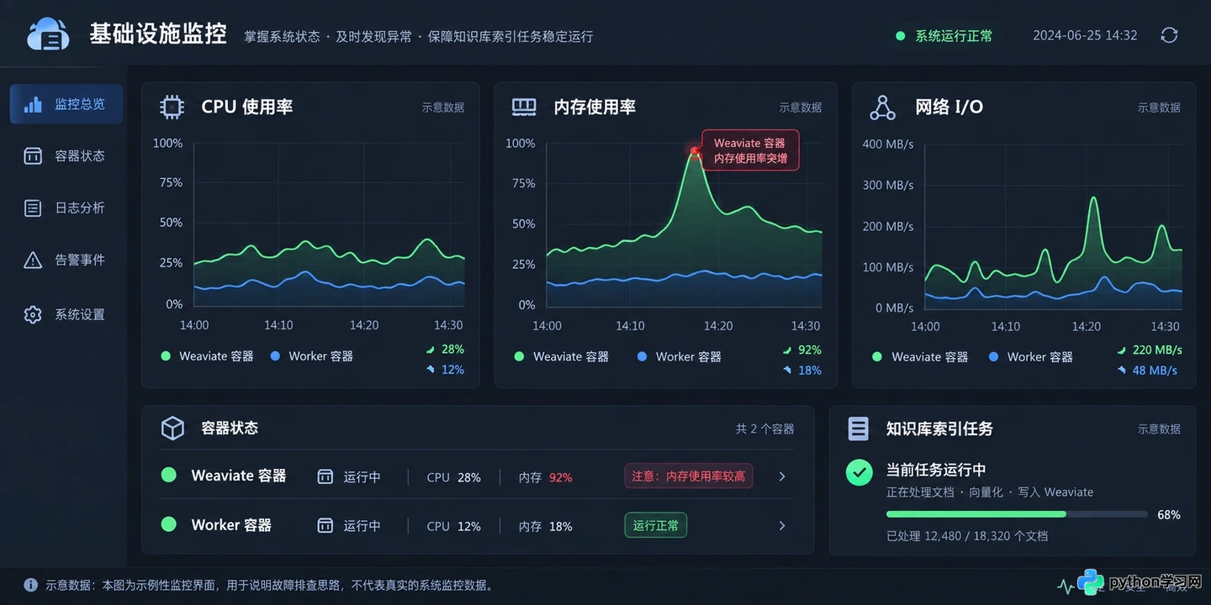
Task: Toggle Weaviate 容器 legend in CPU chart
Action: [x=208, y=356]
